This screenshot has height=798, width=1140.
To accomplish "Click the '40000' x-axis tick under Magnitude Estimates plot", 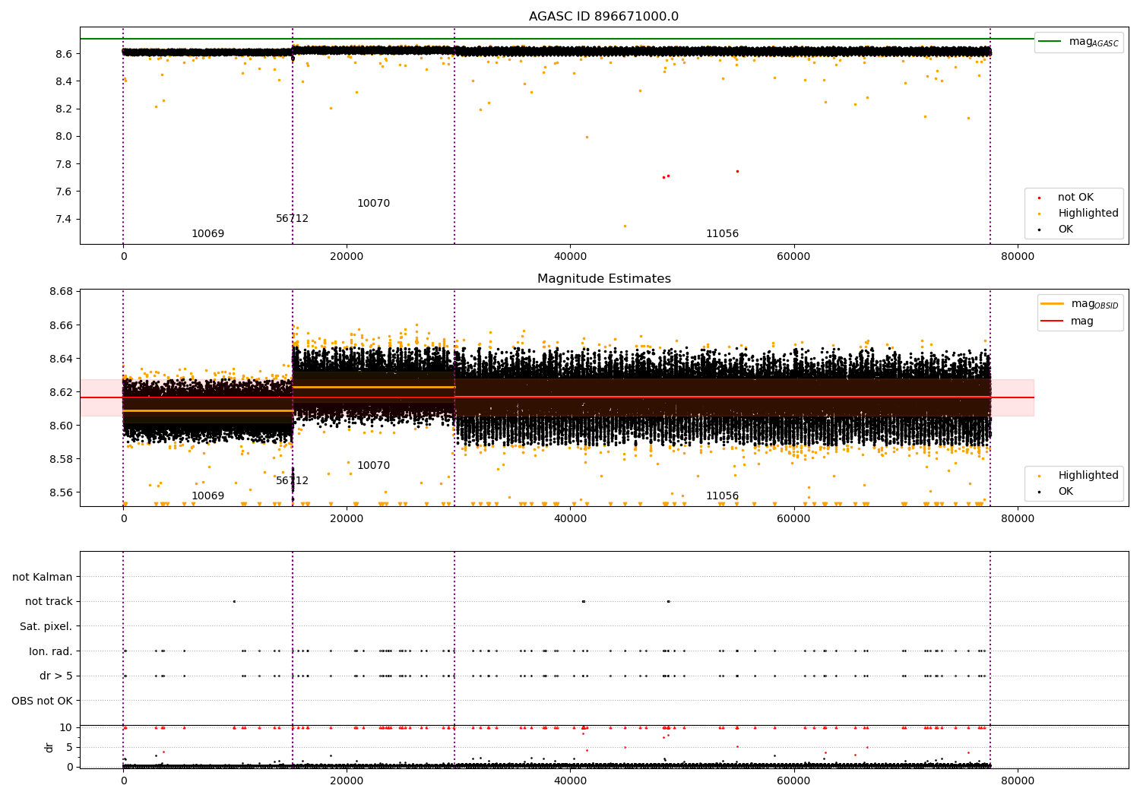I will pos(570,519).
